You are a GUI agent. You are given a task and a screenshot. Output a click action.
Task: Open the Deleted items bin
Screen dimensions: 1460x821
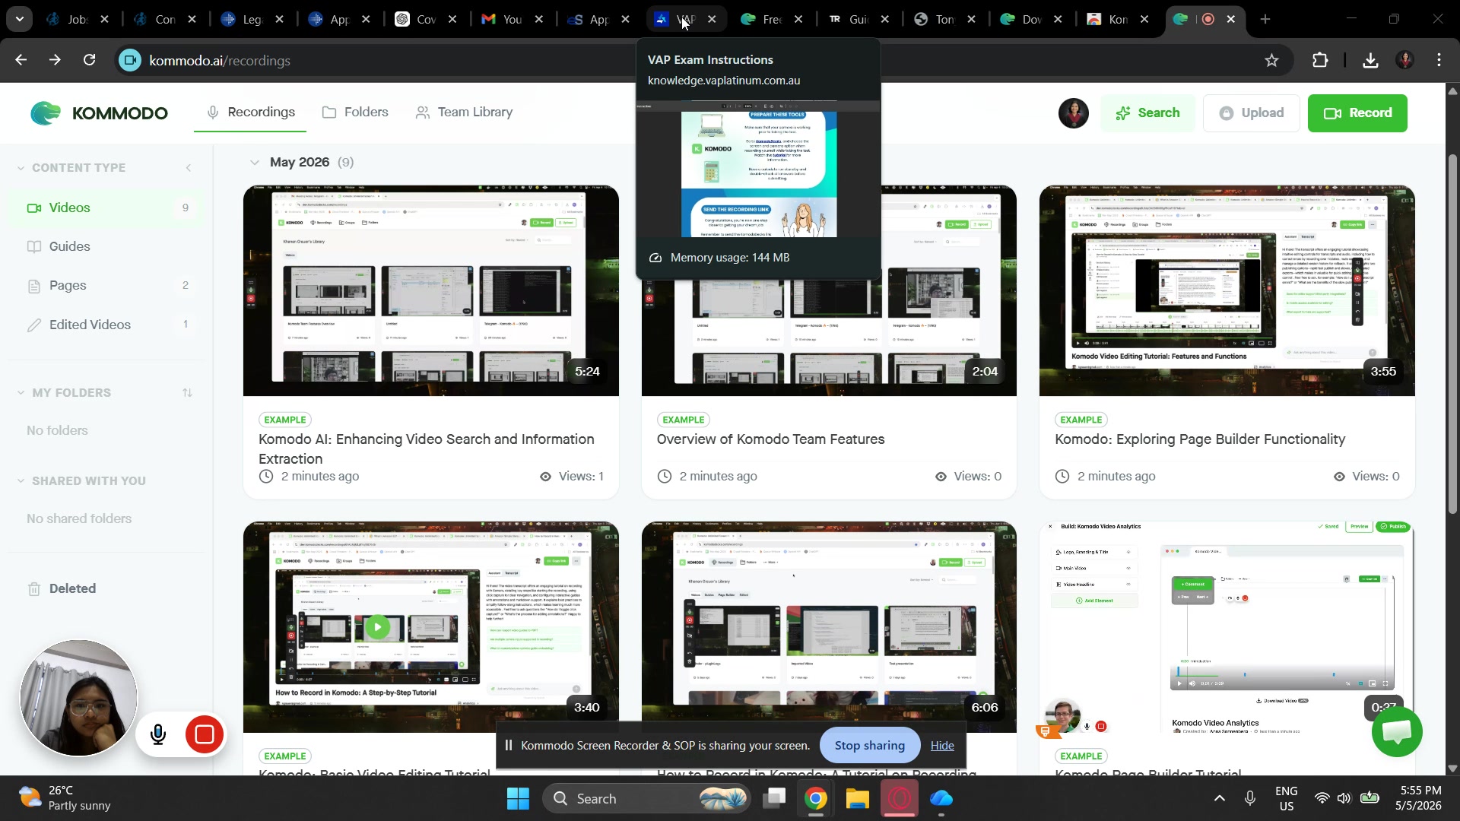coord(62,588)
